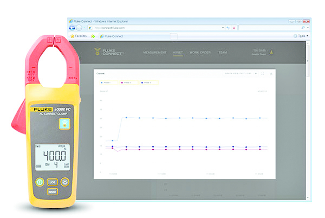Open recent pages arrow beside Forward button
325x218 pixels.
point(84,28)
